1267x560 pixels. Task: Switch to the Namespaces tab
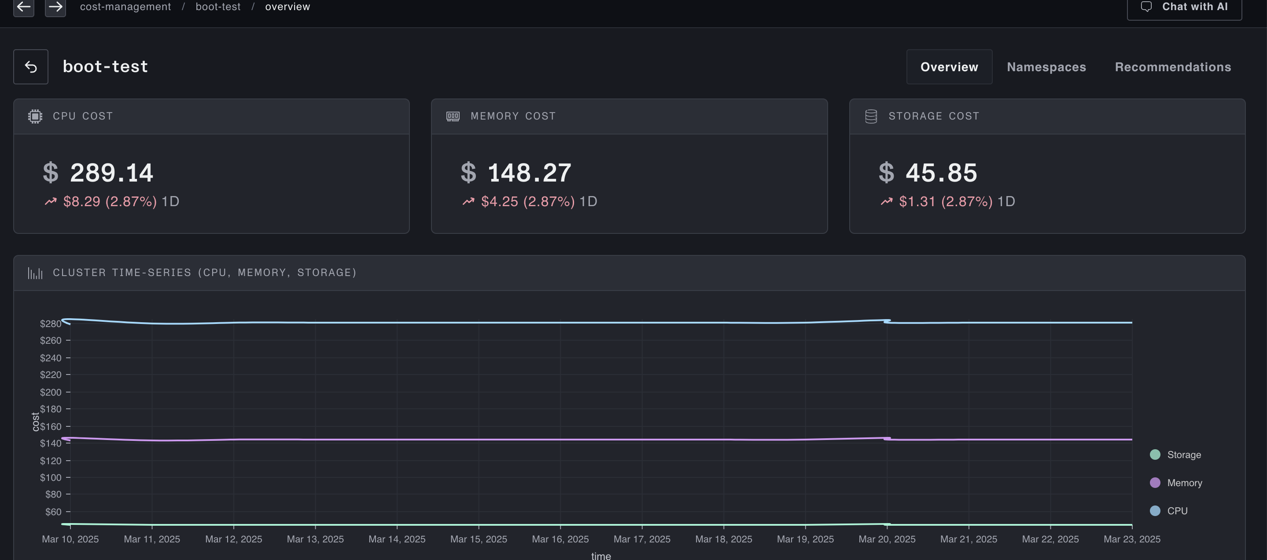pos(1046,67)
